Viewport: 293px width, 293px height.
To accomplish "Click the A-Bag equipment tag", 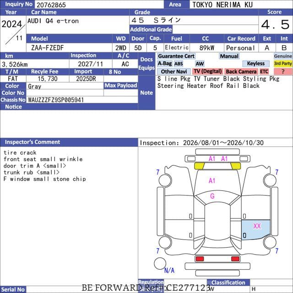I will (x=165, y=64).
